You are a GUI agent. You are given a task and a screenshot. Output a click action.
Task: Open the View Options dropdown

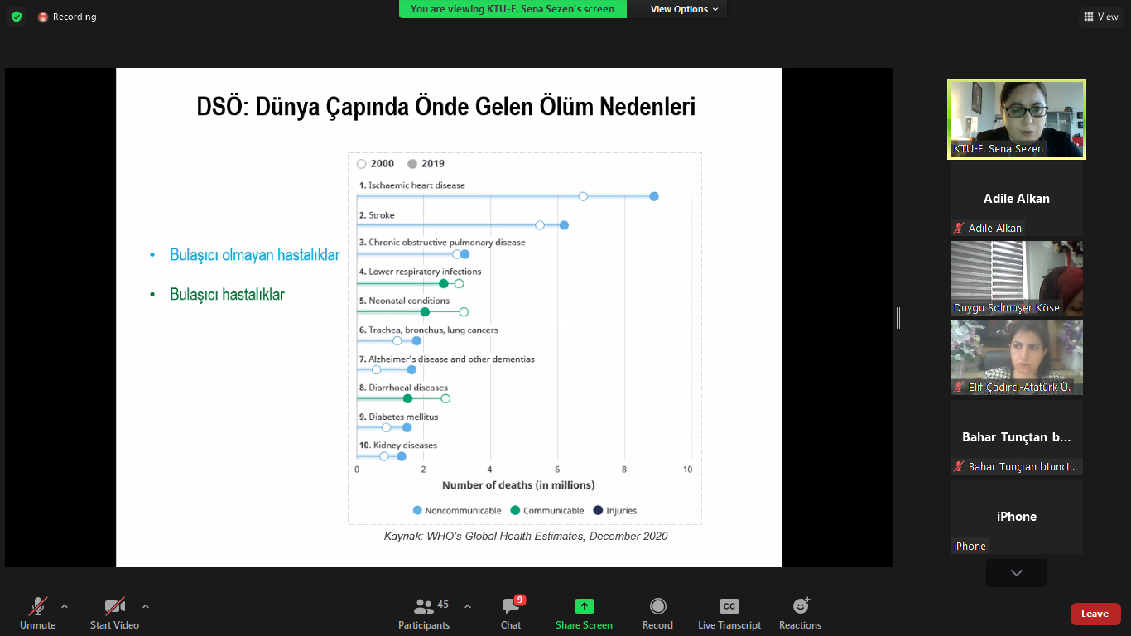pos(684,9)
